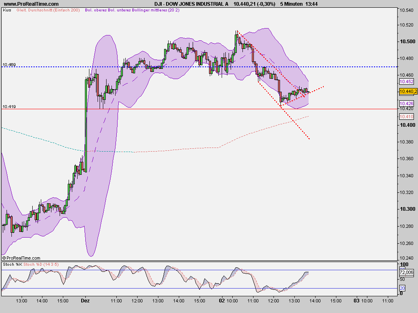Click the 10.480 price axis label

tap(406, 59)
